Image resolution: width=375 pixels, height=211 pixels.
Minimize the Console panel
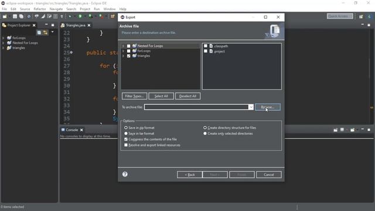coord(363,130)
